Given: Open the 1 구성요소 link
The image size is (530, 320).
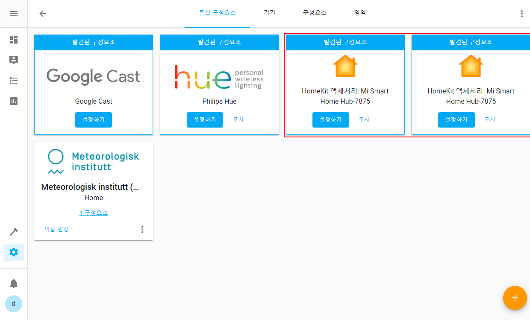Looking at the screenshot, I should (94, 213).
